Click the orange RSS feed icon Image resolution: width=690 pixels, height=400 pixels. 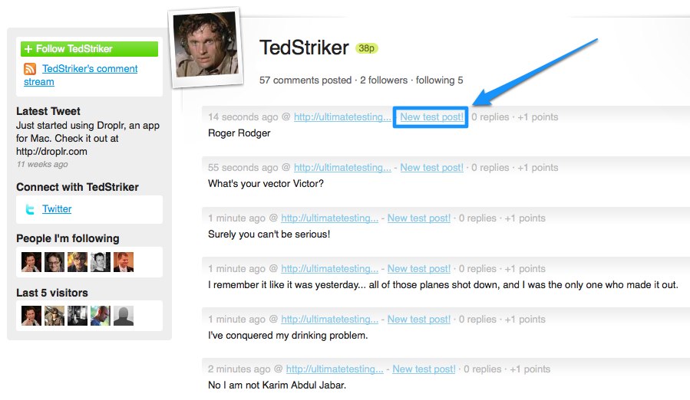coord(30,70)
